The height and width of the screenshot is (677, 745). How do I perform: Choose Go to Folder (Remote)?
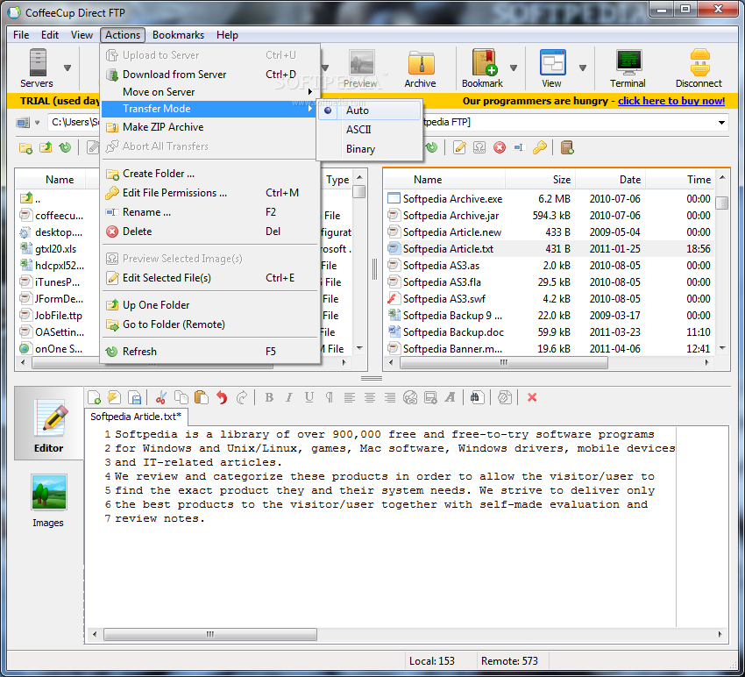[x=209, y=324]
